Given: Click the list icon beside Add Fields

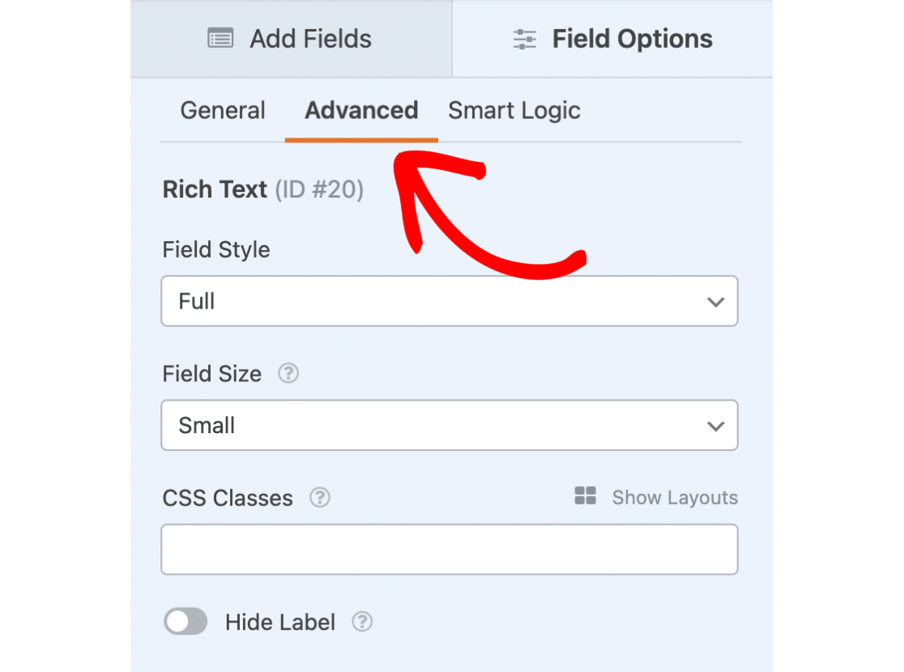Looking at the screenshot, I should click(x=220, y=39).
